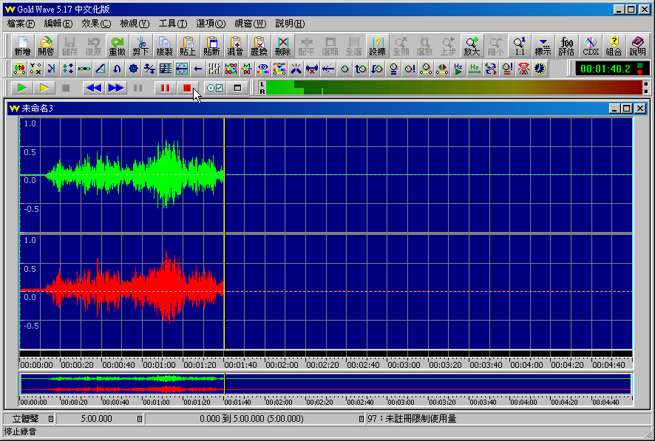This screenshot has height=441, width=655.
Task: Open the 工具 (Tools) menu
Action: pos(172,24)
